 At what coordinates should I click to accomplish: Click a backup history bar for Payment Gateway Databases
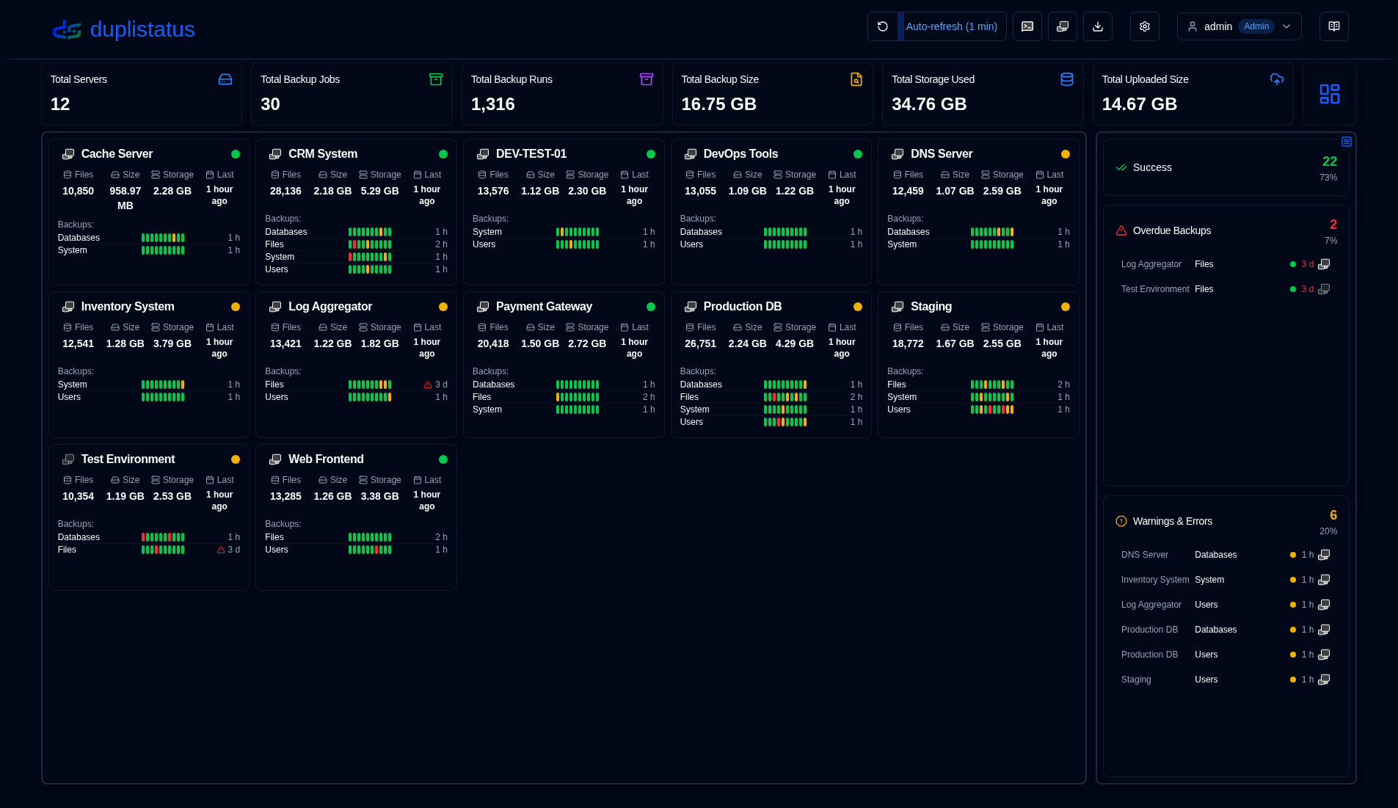coord(578,384)
